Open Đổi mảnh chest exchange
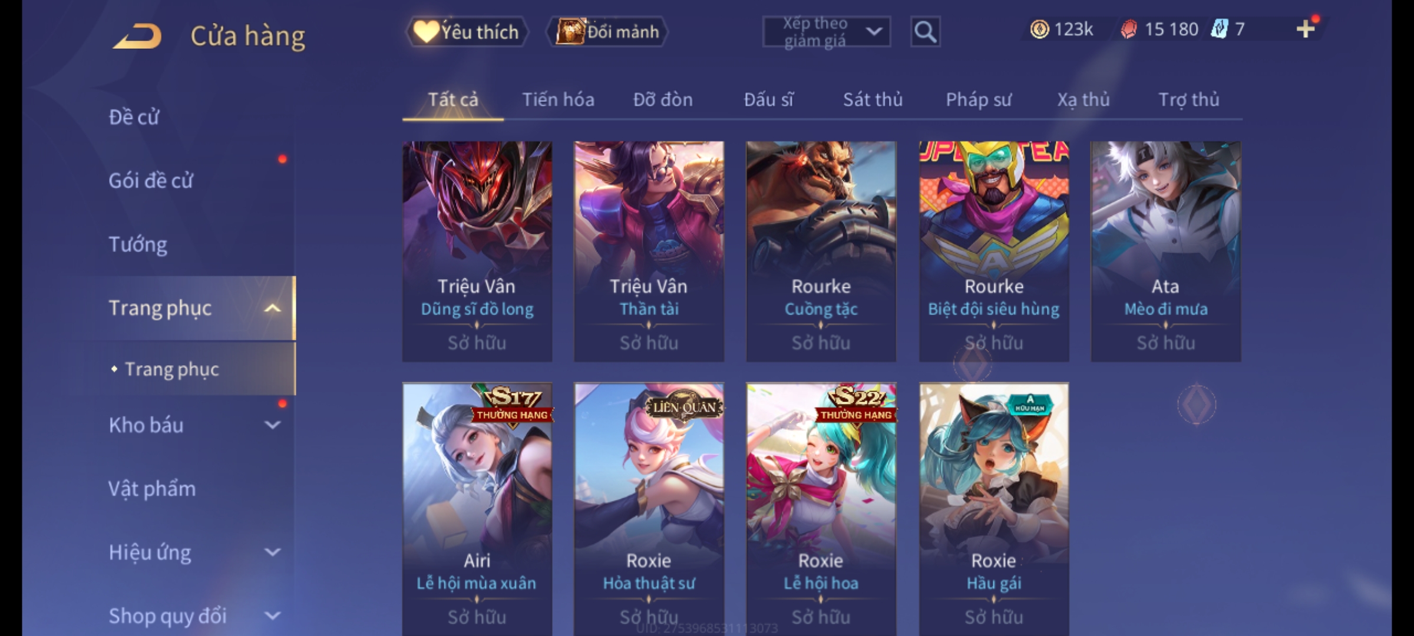This screenshot has width=1414, height=636. pyautogui.click(x=608, y=32)
